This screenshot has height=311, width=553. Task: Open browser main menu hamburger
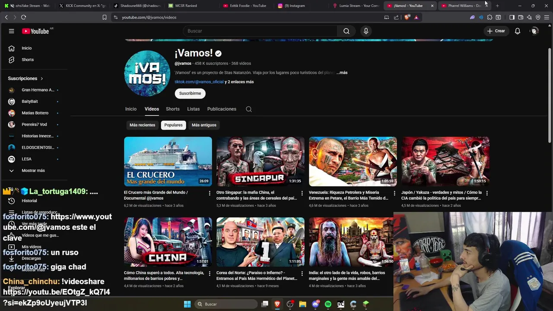(x=547, y=17)
